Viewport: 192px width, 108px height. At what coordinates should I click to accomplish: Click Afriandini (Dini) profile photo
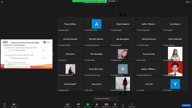123,54
